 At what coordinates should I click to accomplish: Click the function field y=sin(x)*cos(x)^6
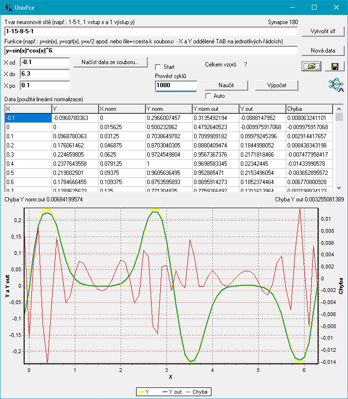(x=151, y=51)
